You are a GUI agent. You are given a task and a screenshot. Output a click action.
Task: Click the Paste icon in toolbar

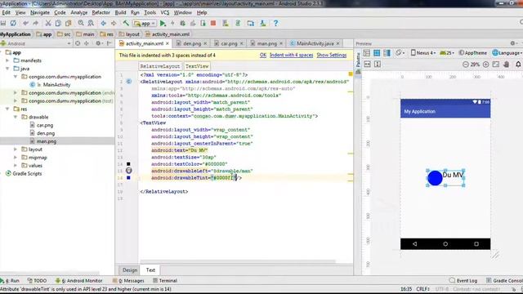tap(69, 24)
